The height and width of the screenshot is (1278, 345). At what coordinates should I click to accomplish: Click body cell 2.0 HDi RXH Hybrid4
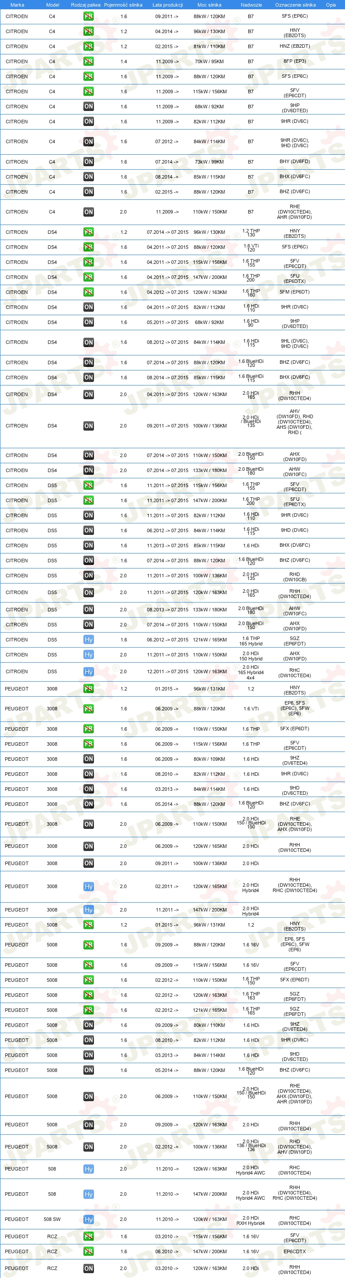(251, 1221)
